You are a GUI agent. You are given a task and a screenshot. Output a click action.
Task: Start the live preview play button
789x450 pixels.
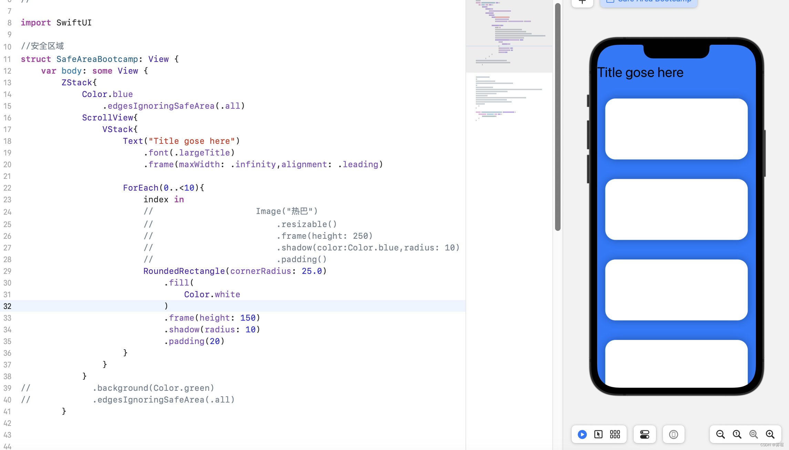(x=582, y=434)
